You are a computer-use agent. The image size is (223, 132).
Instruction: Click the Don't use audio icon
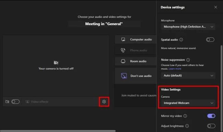[x=124, y=76]
